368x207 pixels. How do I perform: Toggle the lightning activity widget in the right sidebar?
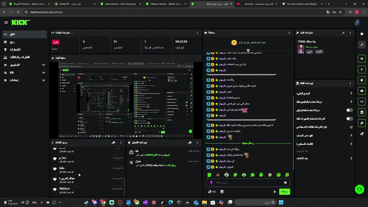362,70
